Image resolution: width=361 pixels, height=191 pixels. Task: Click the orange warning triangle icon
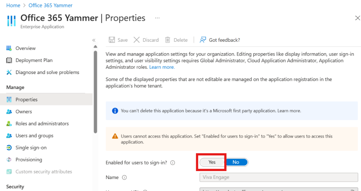click(x=115, y=136)
